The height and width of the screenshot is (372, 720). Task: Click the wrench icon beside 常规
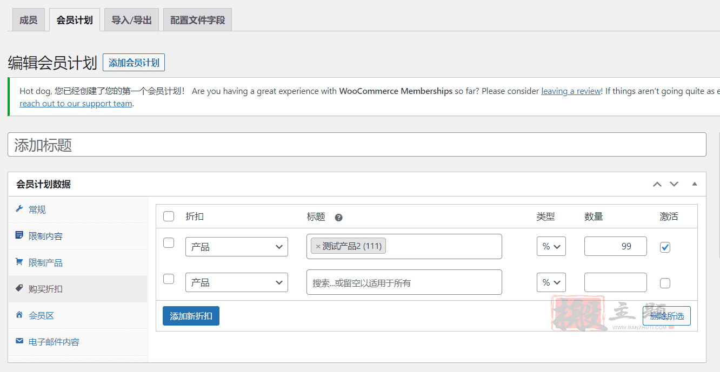click(x=19, y=209)
